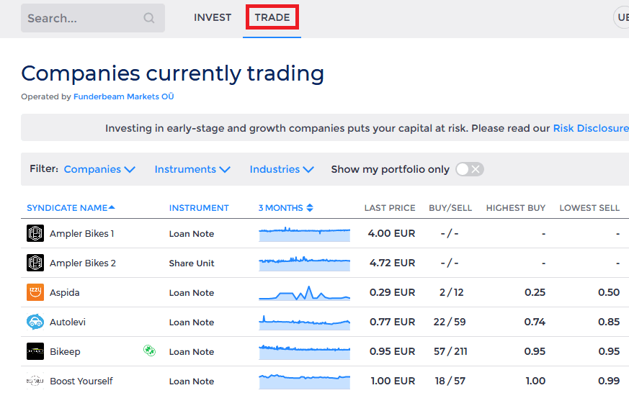Switch to the TRADE tab
This screenshot has width=629, height=393.
tap(272, 17)
